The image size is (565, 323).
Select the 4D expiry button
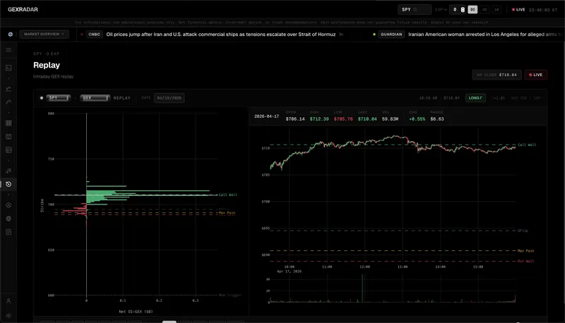pos(484,10)
